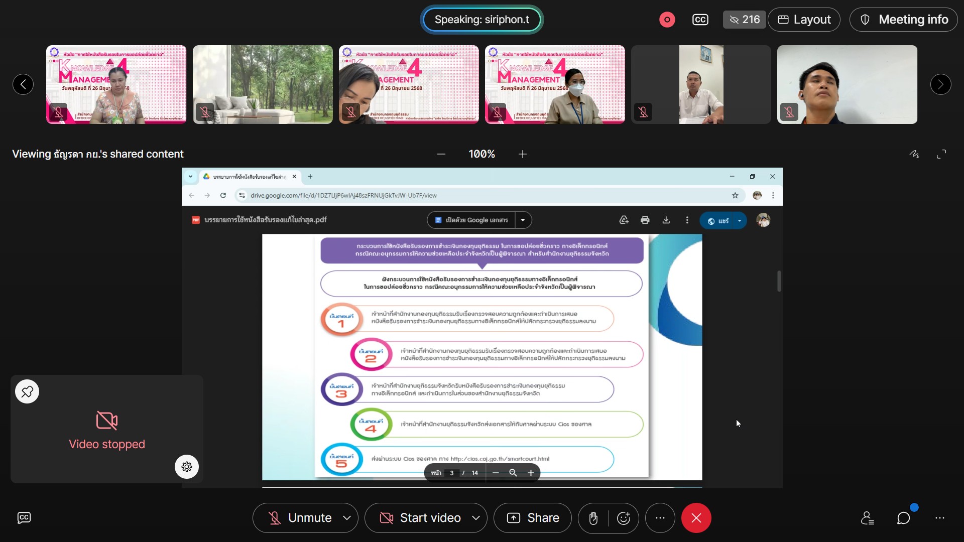The width and height of the screenshot is (964, 542).
Task: Enter fullscreen for shared content
Action: [x=941, y=154]
